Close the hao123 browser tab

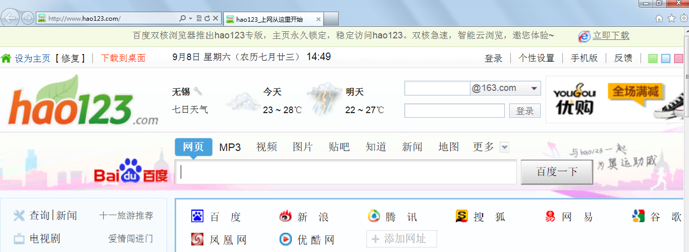tap(318, 20)
